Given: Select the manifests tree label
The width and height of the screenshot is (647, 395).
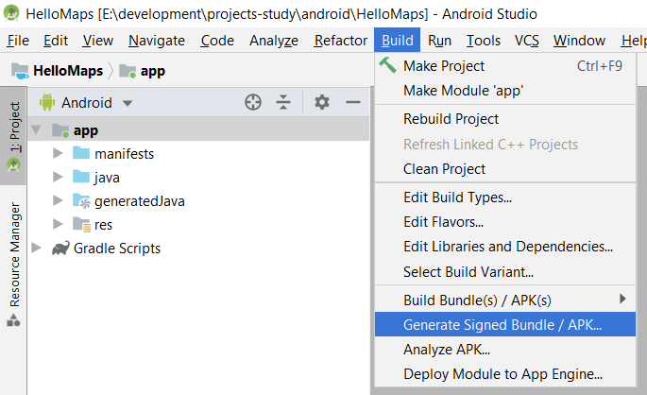Looking at the screenshot, I should (124, 154).
